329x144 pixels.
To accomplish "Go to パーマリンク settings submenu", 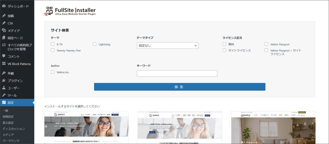I will [11, 140].
